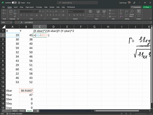The height and width of the screenshot is (115, 153).
Task: Toggle the Wrap Text button
Action: pyautogui.click(x=63, y=11)
